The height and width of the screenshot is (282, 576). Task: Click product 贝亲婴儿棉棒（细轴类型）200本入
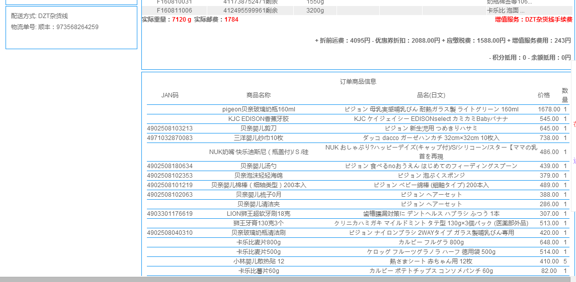259,185
